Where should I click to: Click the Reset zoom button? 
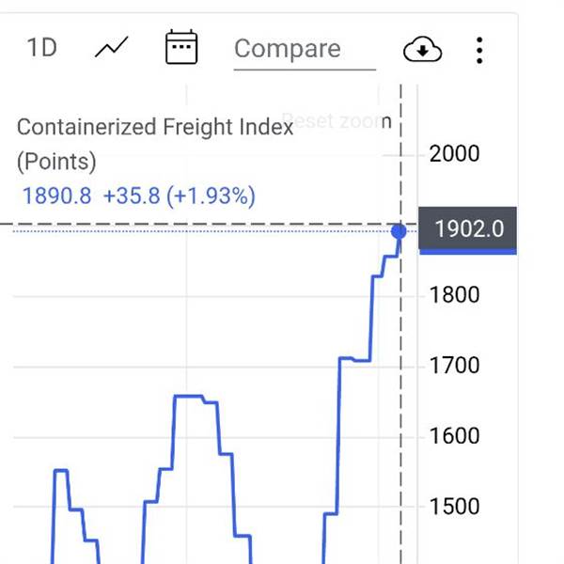[336, 121]
